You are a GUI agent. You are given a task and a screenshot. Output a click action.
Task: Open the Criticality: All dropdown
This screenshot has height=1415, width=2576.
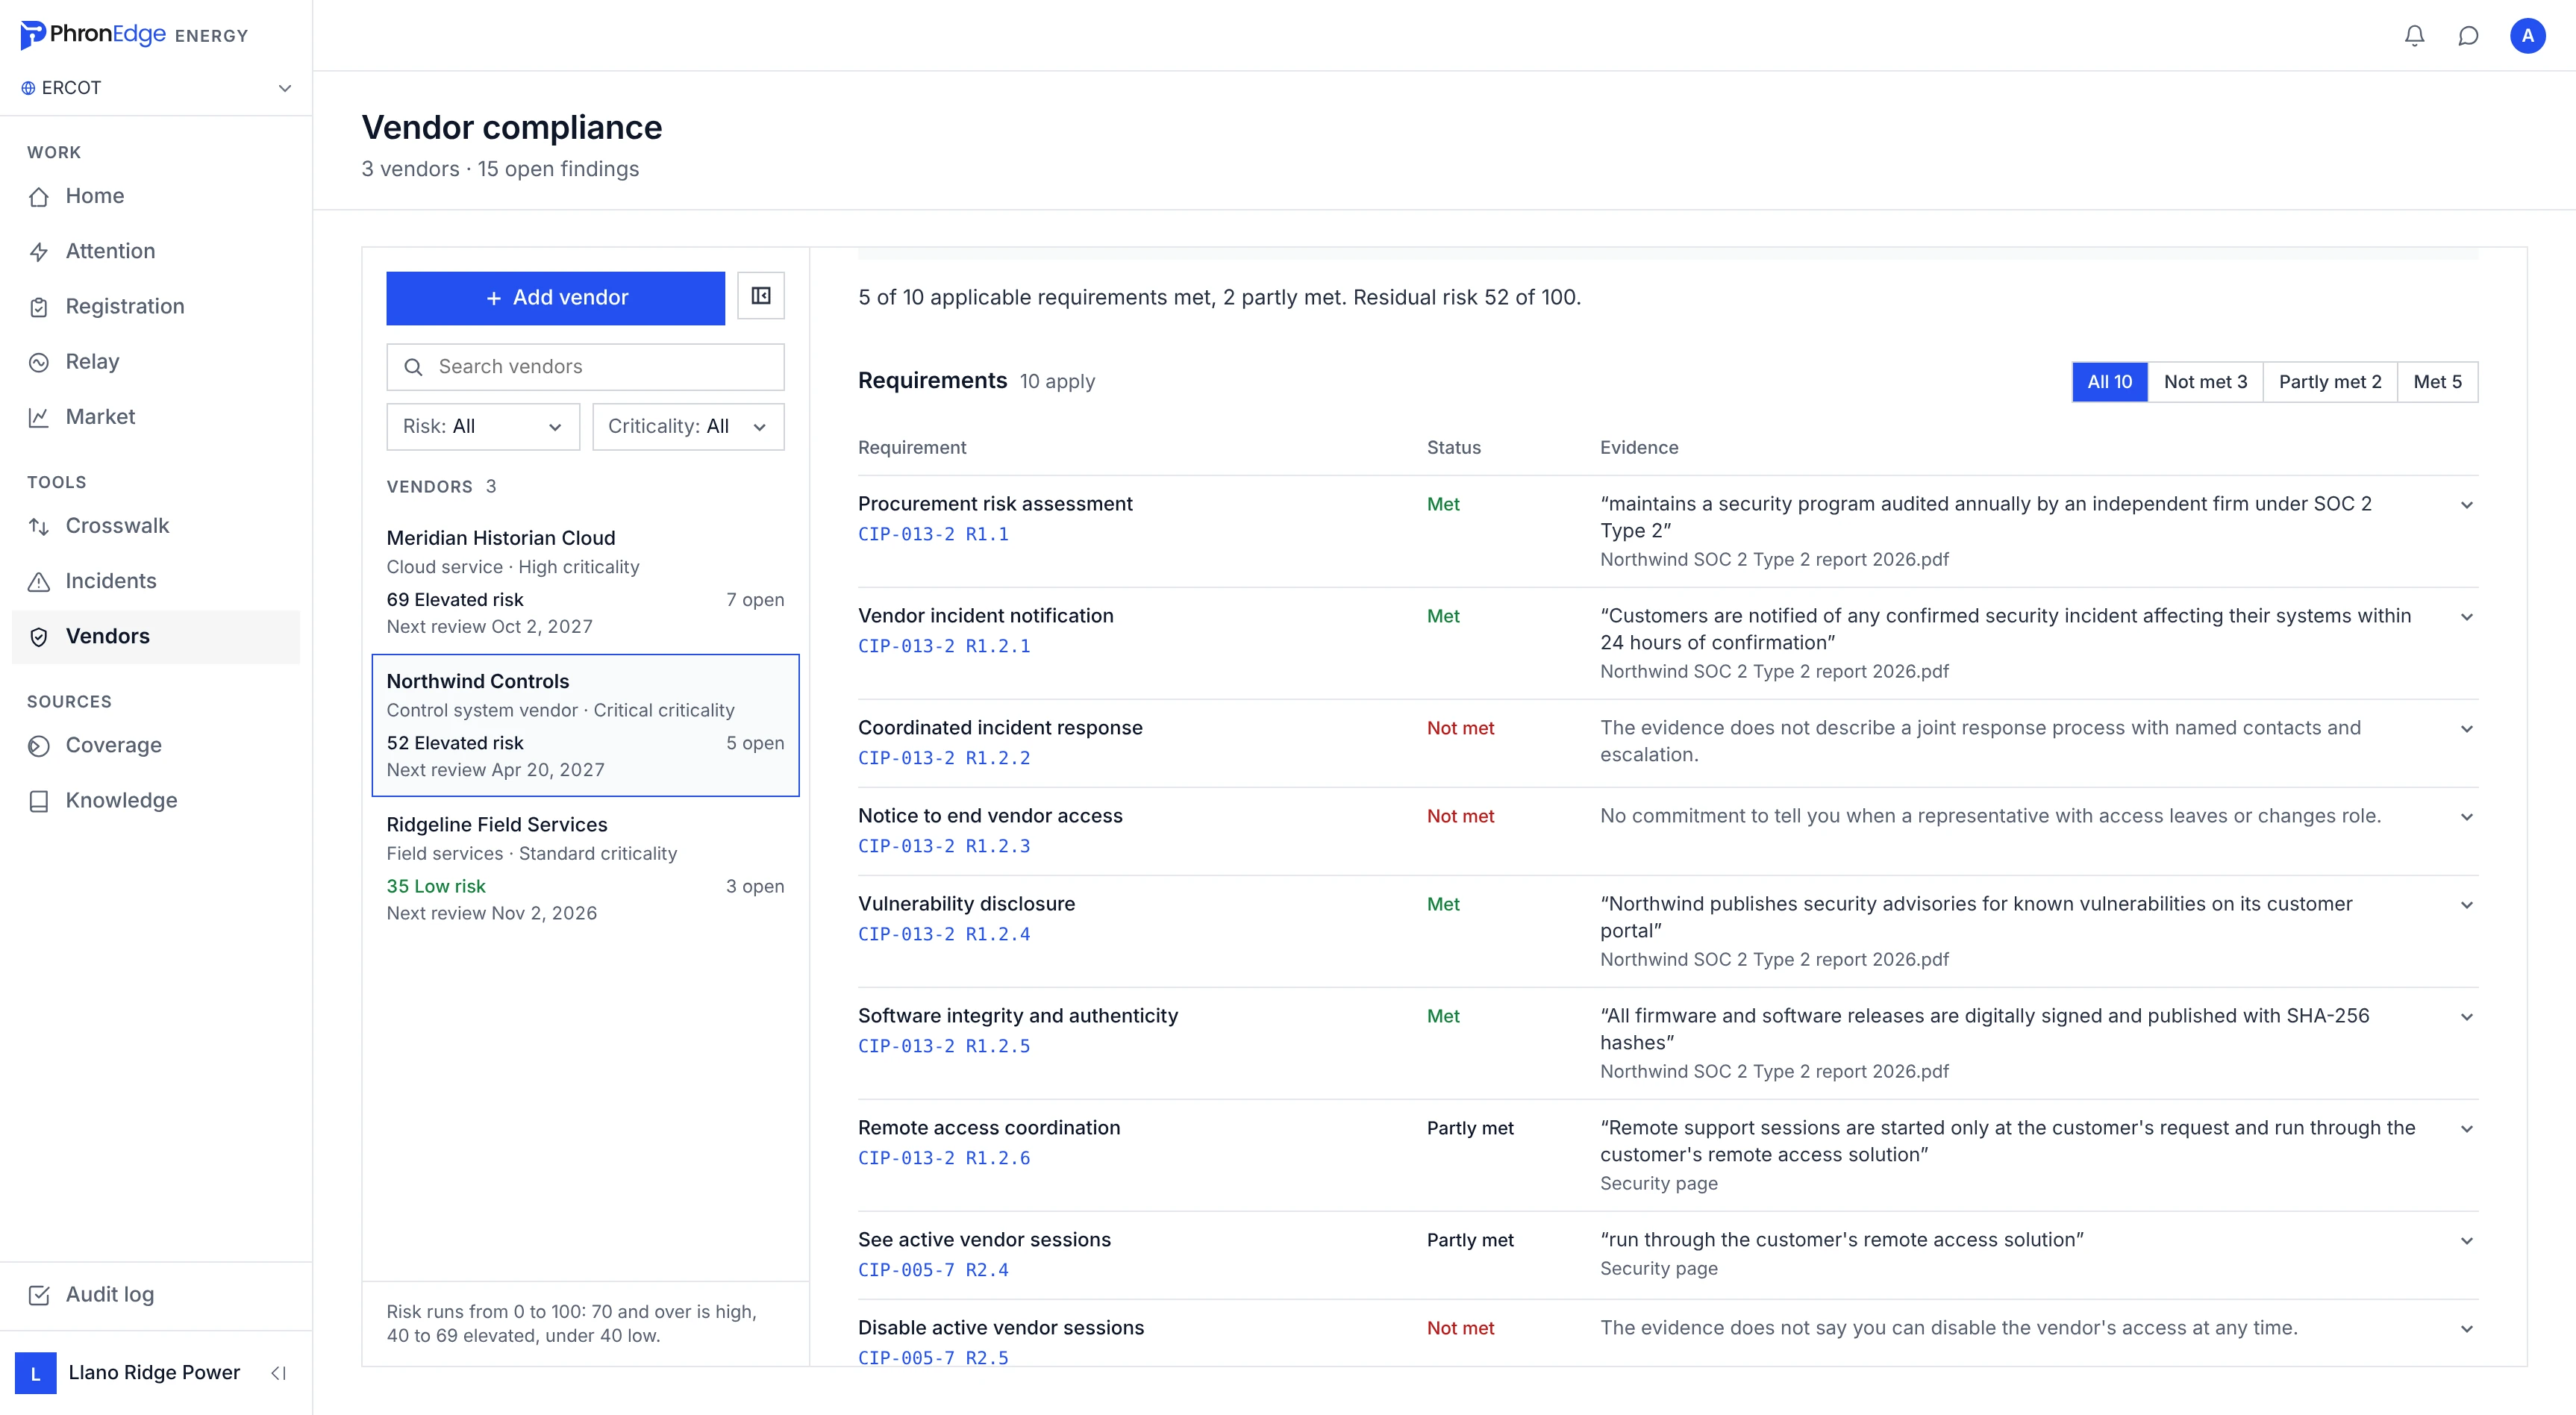[688, 427]
